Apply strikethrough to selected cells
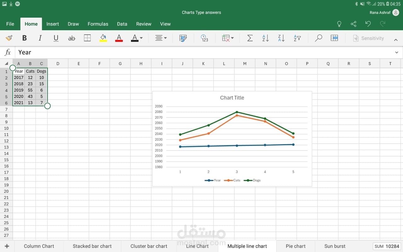Screen dimensions: 403x252 (x=72, y=38)
